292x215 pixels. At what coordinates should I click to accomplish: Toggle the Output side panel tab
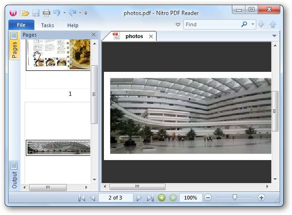tap(14, 176)
